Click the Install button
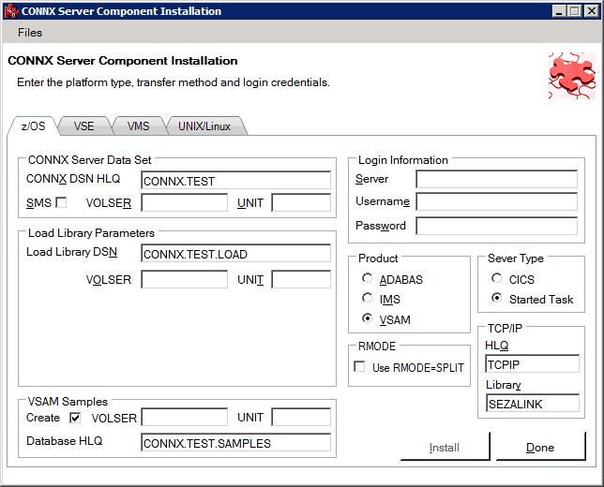 pos(445,448)
